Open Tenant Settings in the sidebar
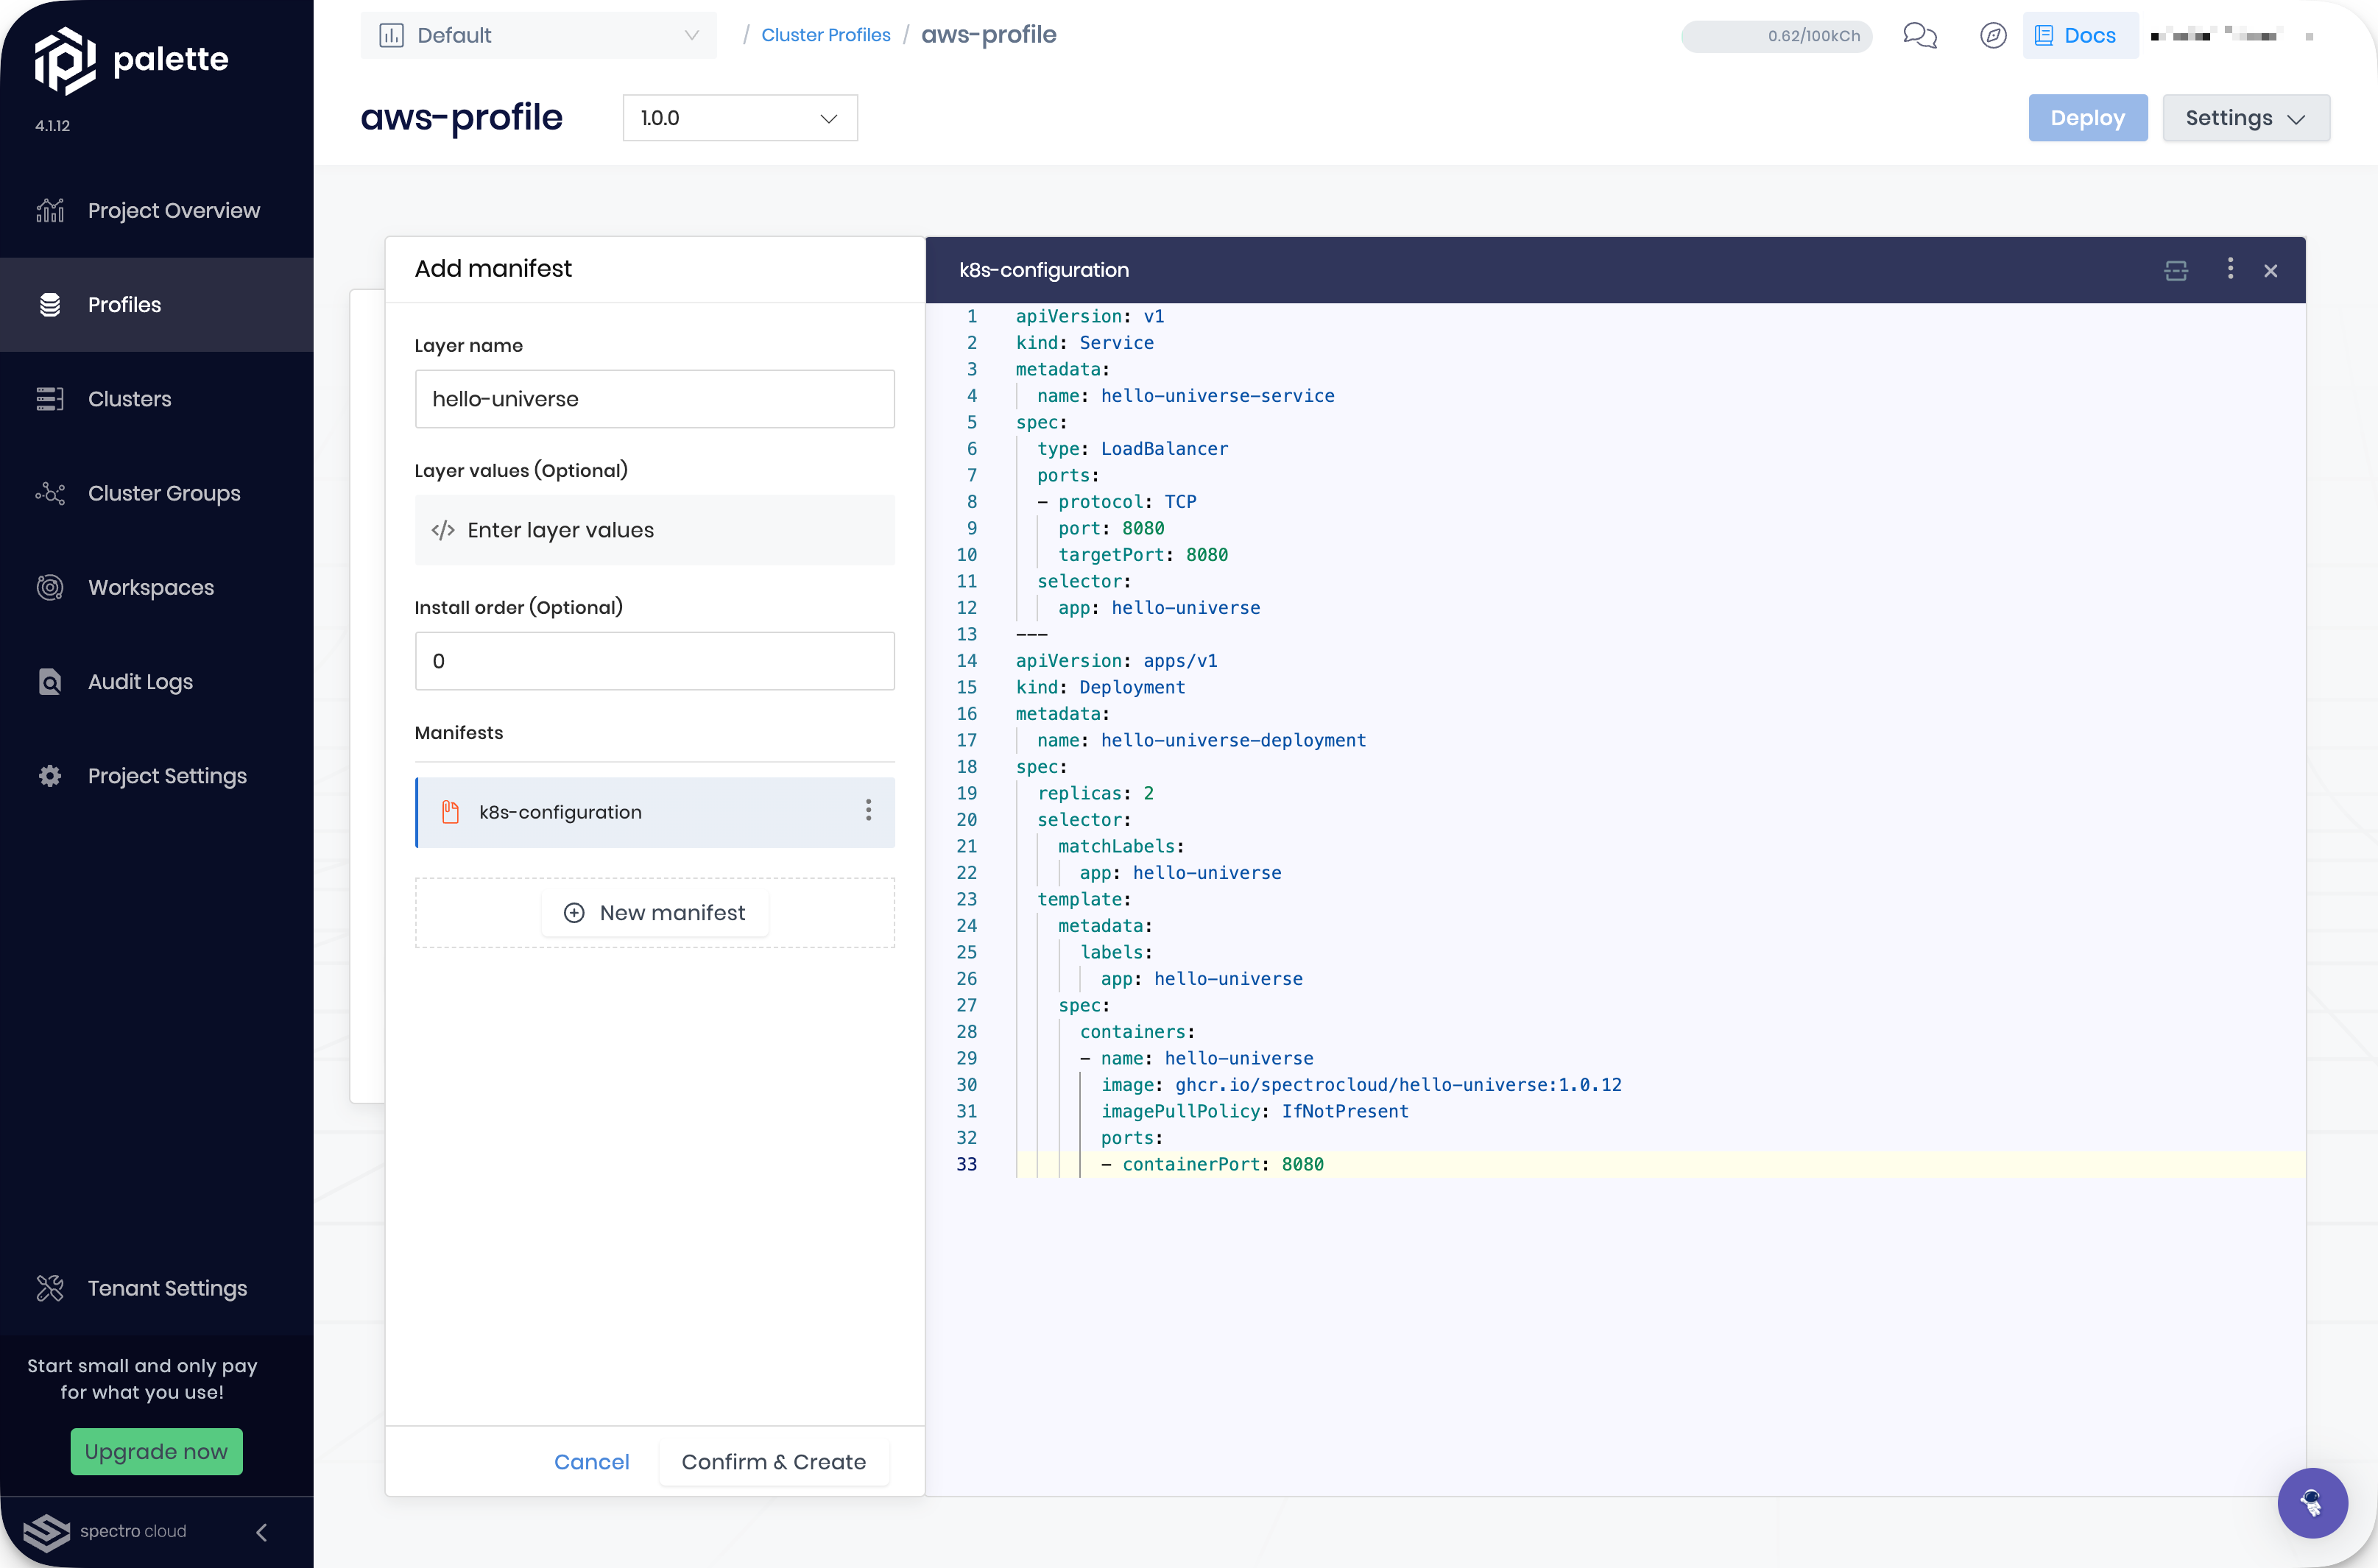Image resolution: width=2378 pixels, height=1568 pixels. pos(156,1288)
